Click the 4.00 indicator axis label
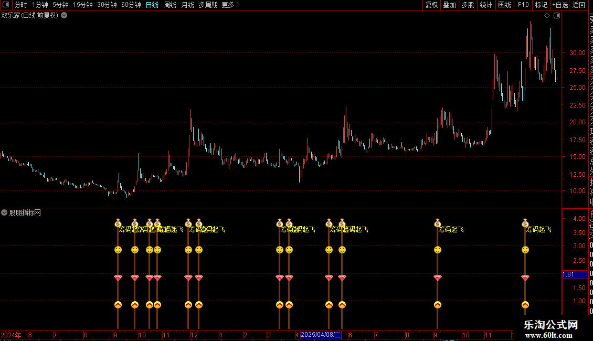Screen dimensions: 593x341 click(x=579, y=219)
